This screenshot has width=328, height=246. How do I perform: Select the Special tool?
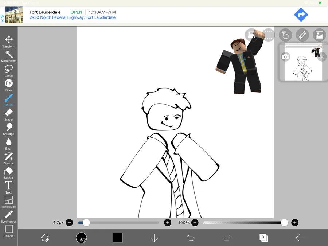[9, 159]
